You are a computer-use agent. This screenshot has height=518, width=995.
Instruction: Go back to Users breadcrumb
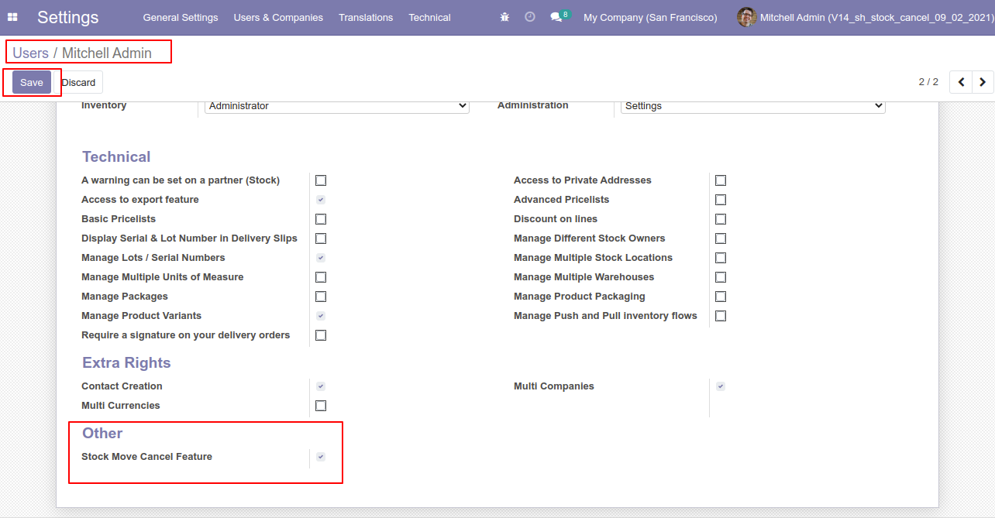pyautogui.click(x=30, y=53)
